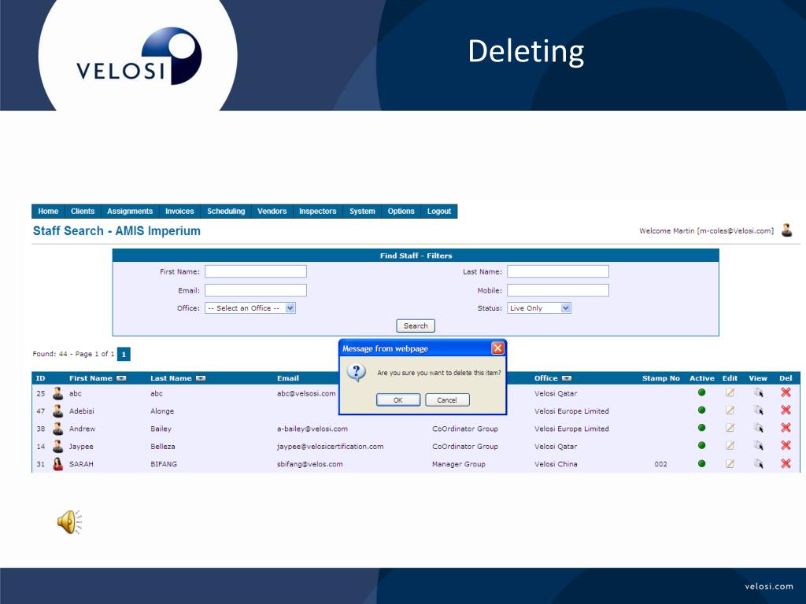Click email a-bailey@velosi.com
Image resolution: width=806 pixels, height=604 pixels.
[312, 429]
